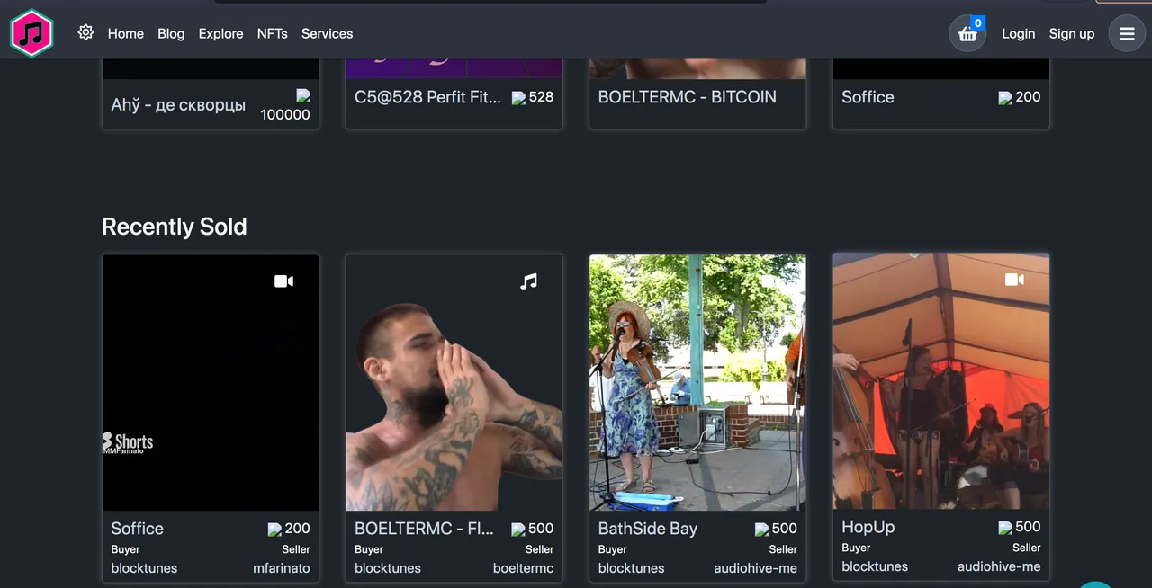Click the token icon on Recently Sold Soffice
The height and width of the screenshot is (588, 1152).
pyautogui.click(x=274, y=530)
